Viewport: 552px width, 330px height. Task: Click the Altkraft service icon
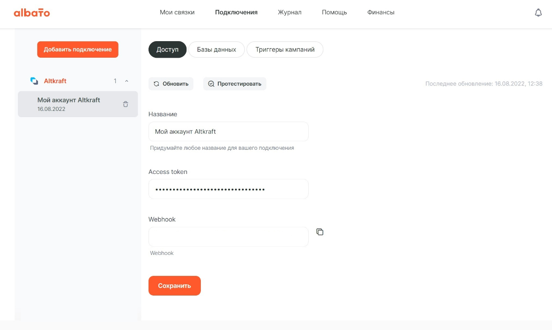point(34,81)
